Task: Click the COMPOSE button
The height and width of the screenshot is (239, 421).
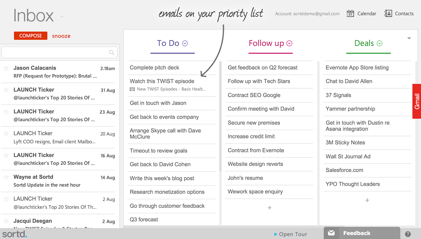Action: (31, 36)
